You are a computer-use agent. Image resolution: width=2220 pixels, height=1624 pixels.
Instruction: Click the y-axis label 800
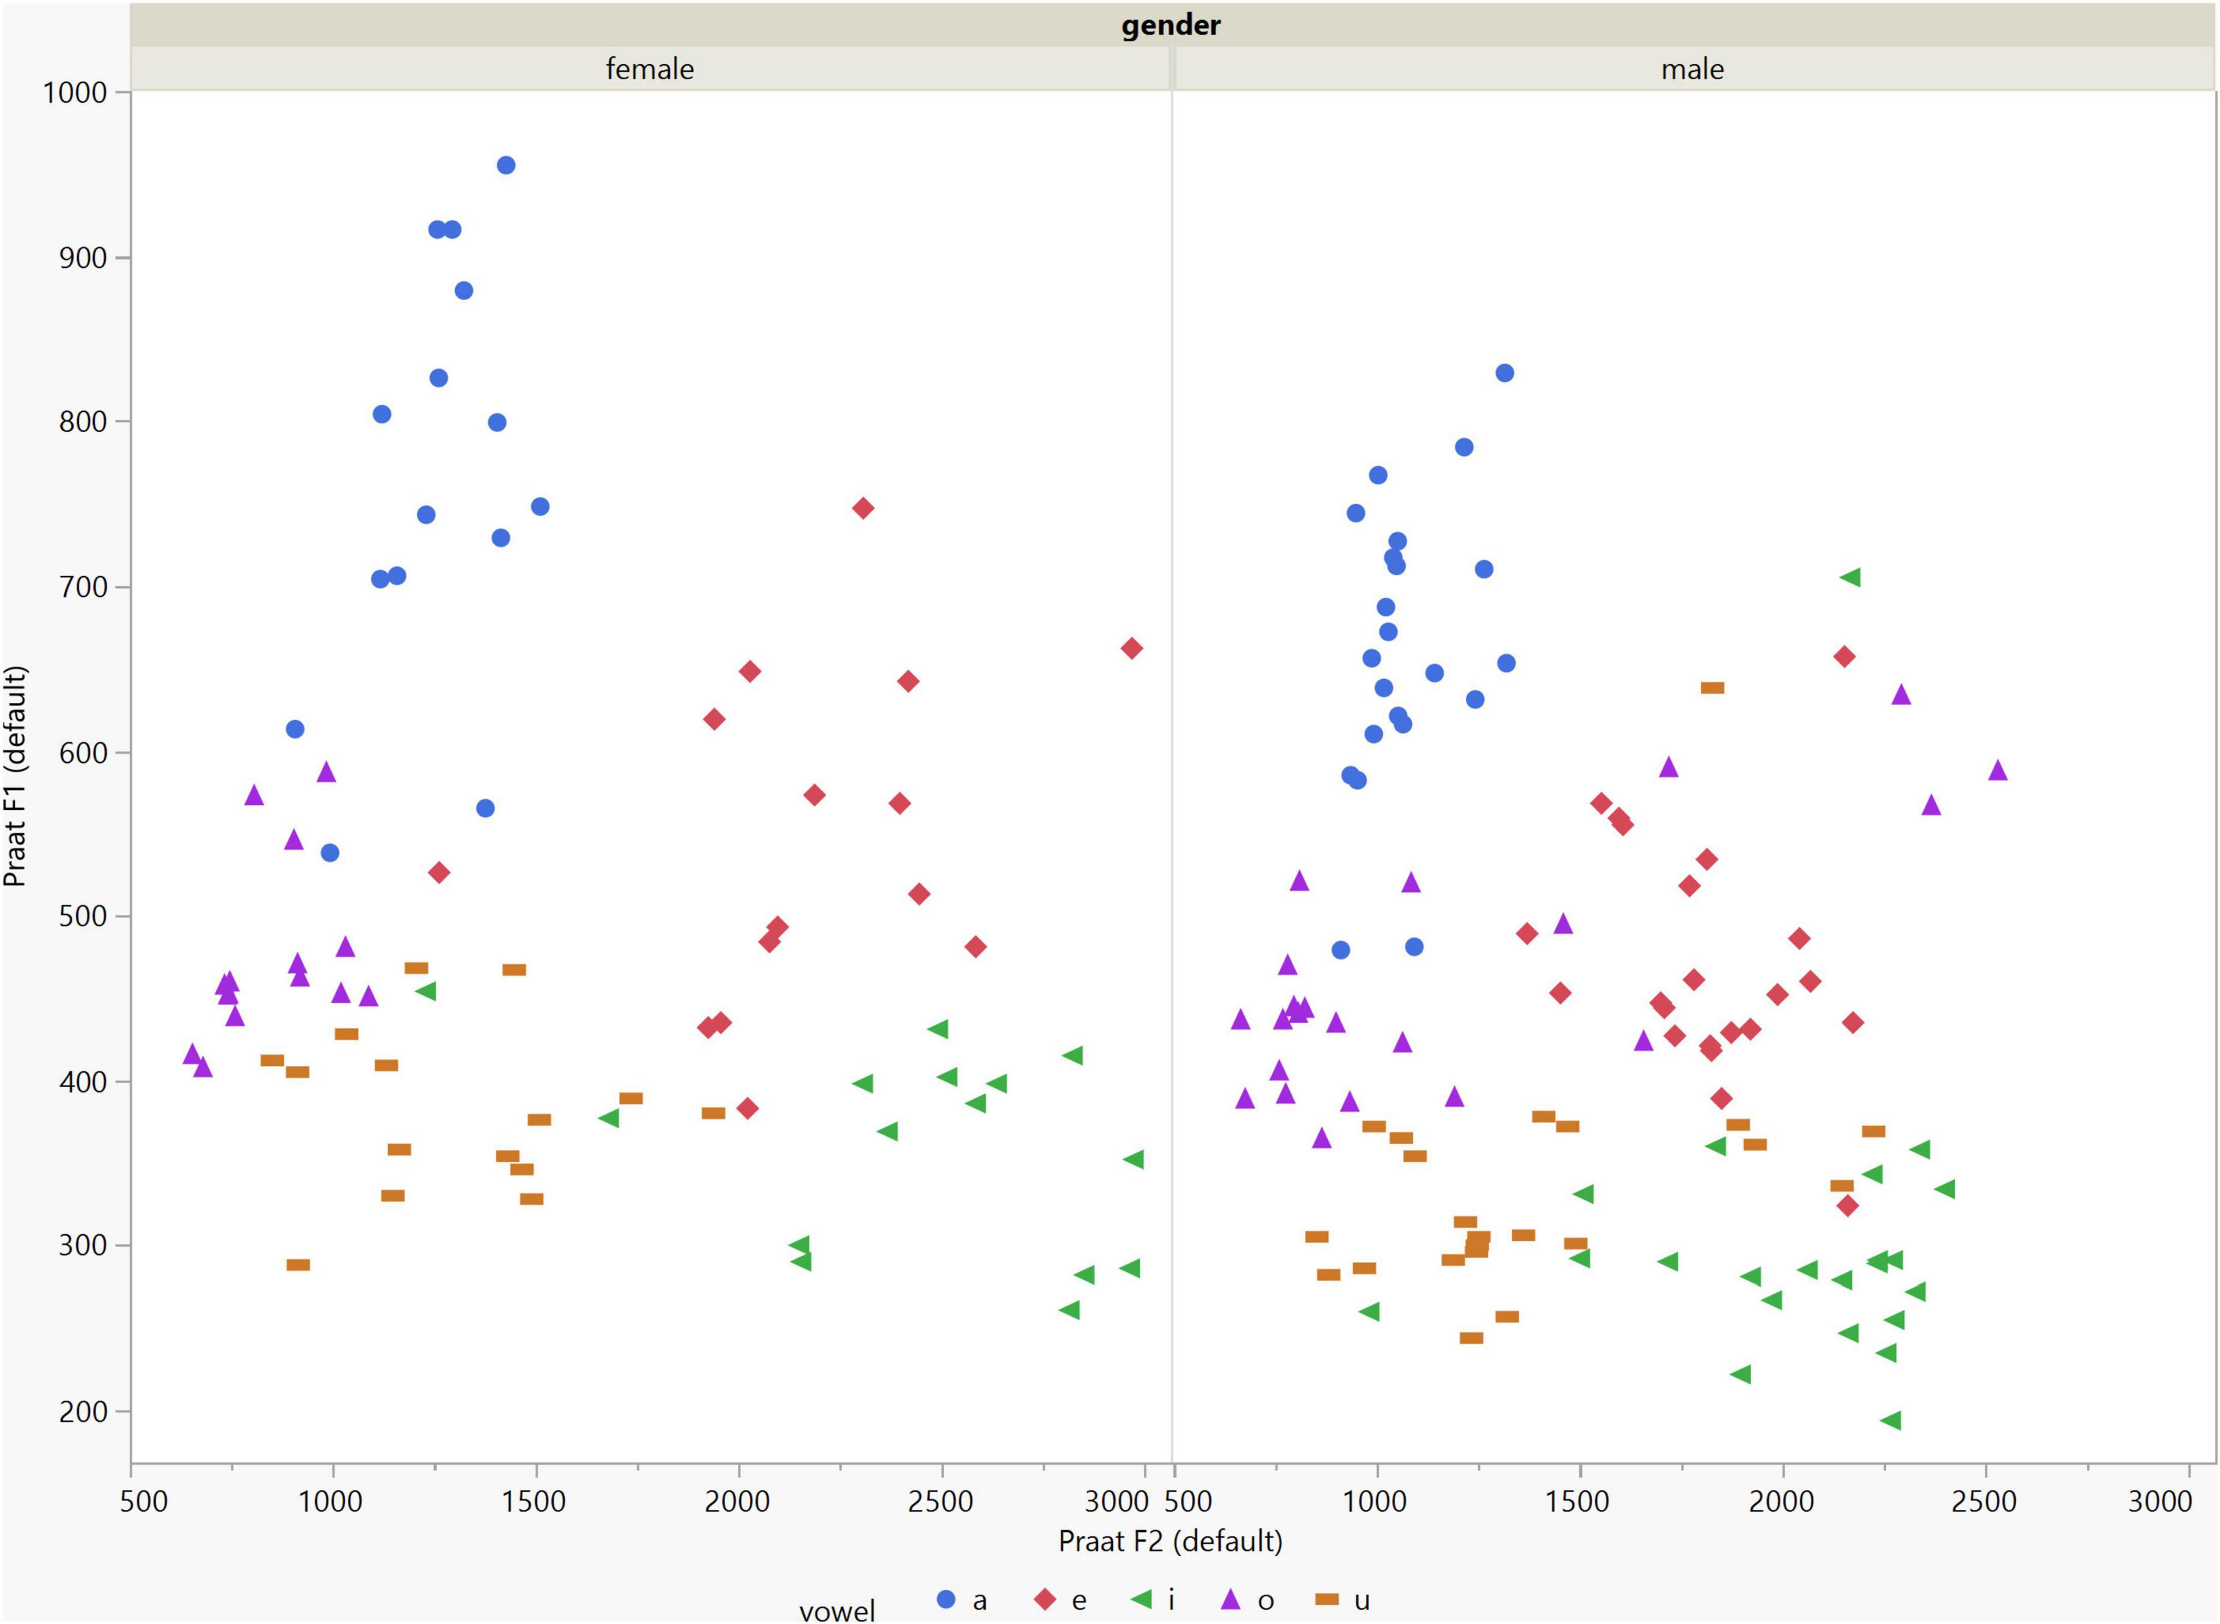83,422
